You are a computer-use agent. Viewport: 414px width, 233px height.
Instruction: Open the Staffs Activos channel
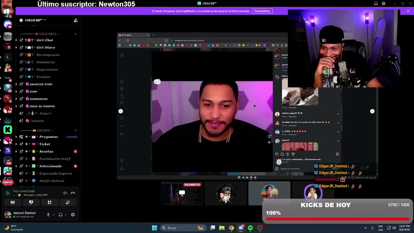coord(48,181)
